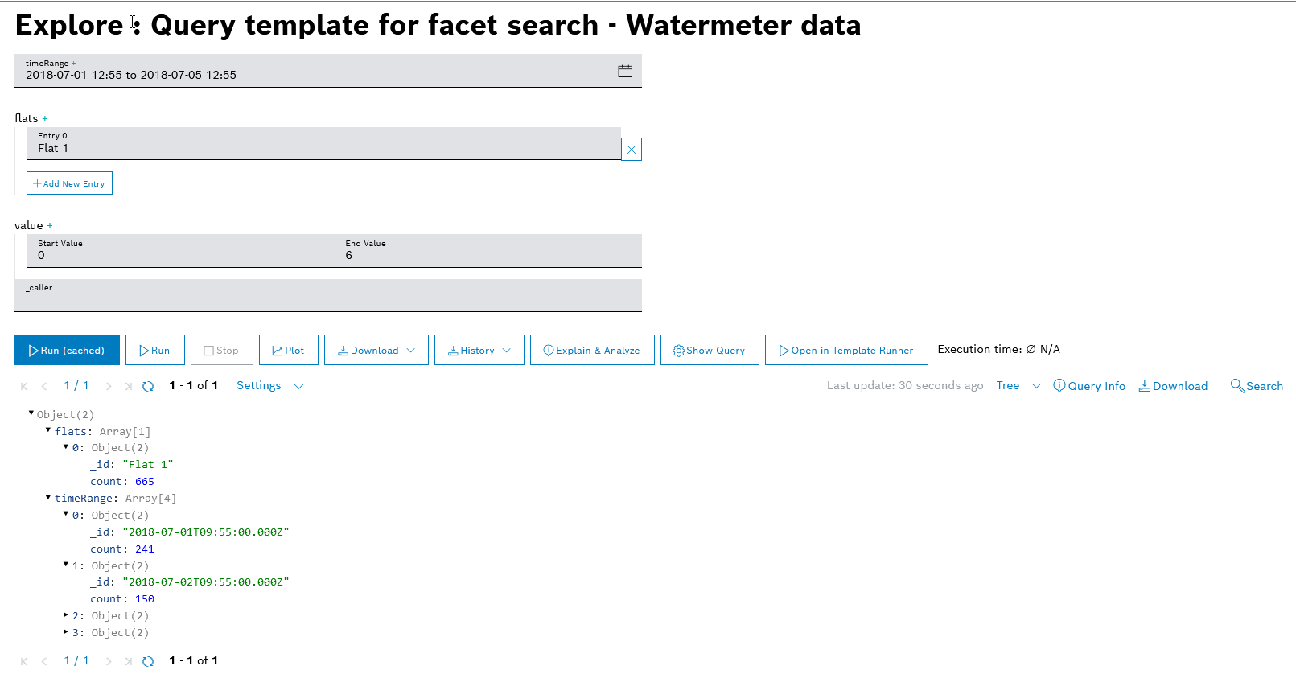Click the plus icon beside flats

45,119
